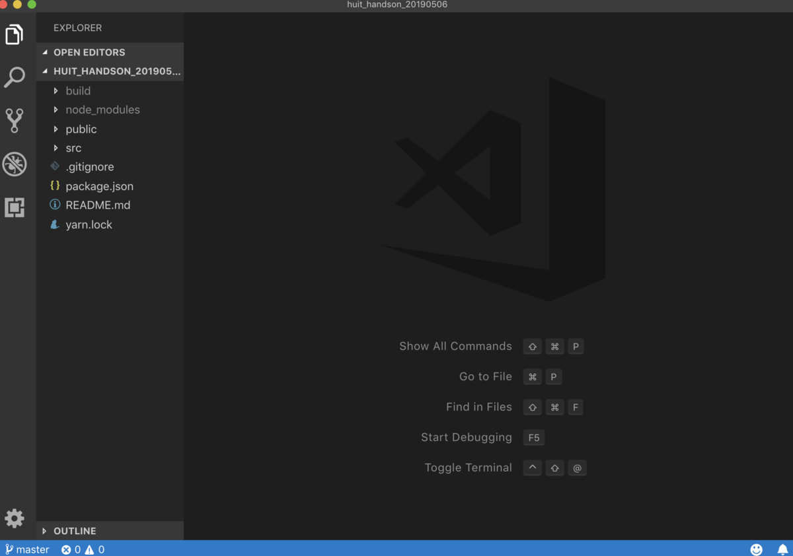Click the EXPLORER panel title

(78, 28)
